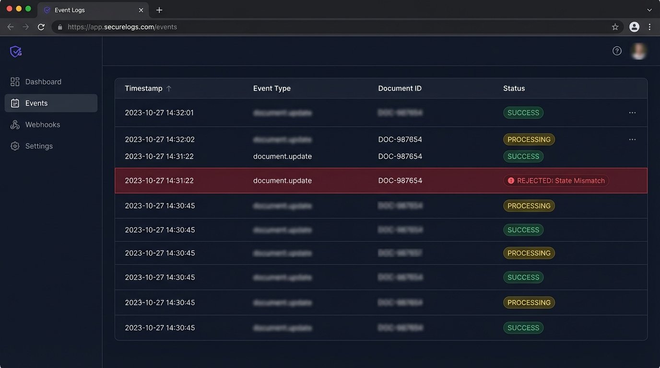Click the SecureLogs shield logo
Viewport: 660px width, 368px height.
(15, 51)
